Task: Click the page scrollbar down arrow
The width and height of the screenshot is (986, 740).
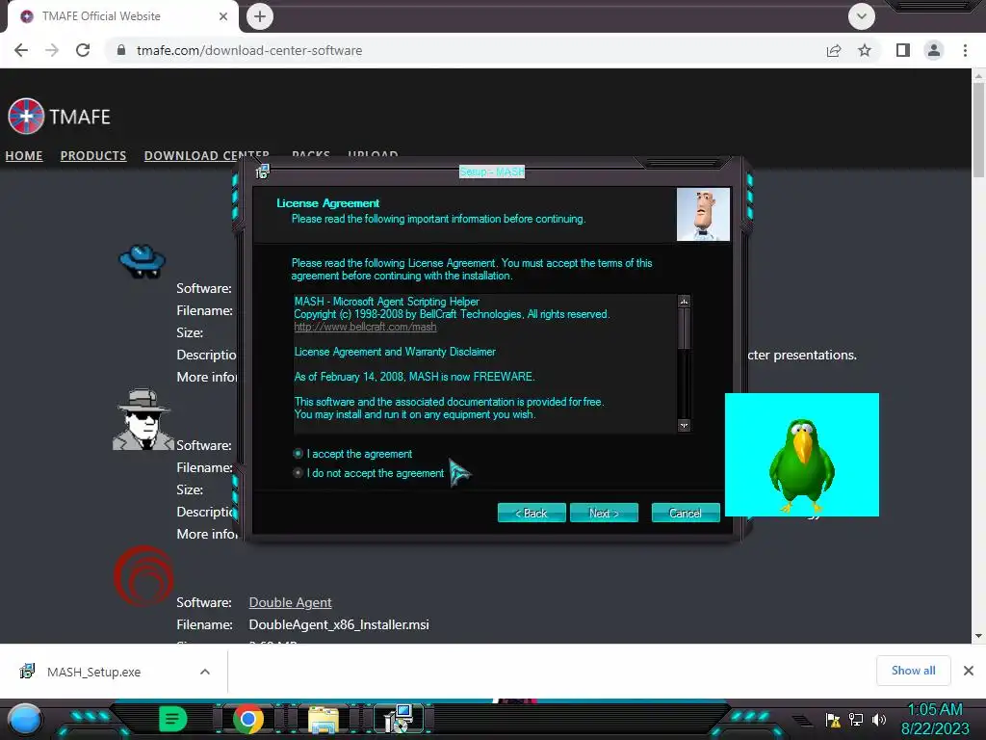Action: click(x=978, y=636)
